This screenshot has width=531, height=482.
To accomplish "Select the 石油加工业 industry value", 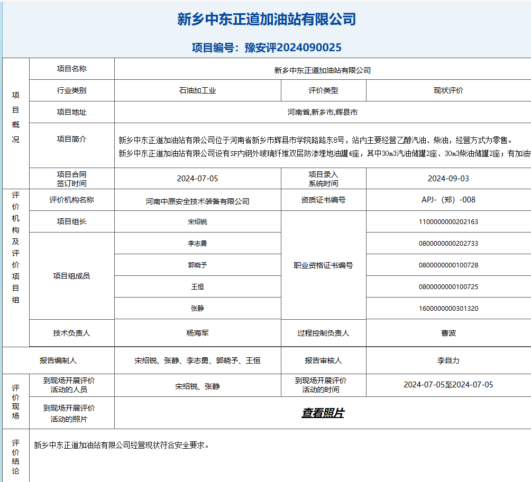I will point(197,91).
